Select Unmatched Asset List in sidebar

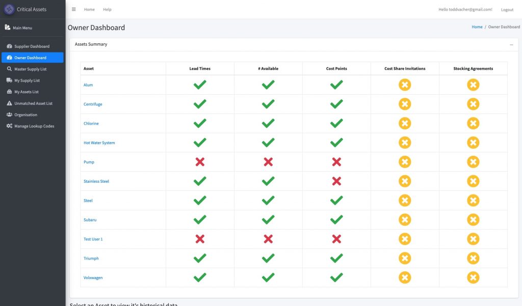(x=33, y=103)
